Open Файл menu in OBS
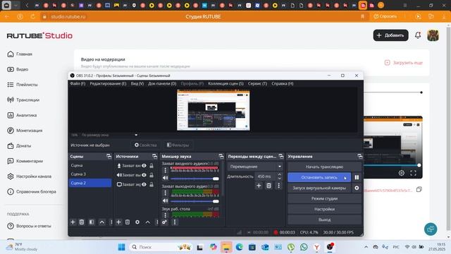Image resolution: width=451 pixels, height=254 pixels. 78,83
